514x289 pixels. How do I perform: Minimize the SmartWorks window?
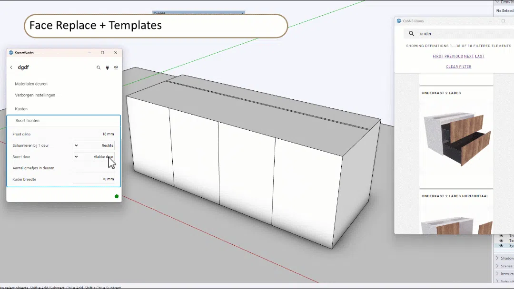(x=89, y=53)
